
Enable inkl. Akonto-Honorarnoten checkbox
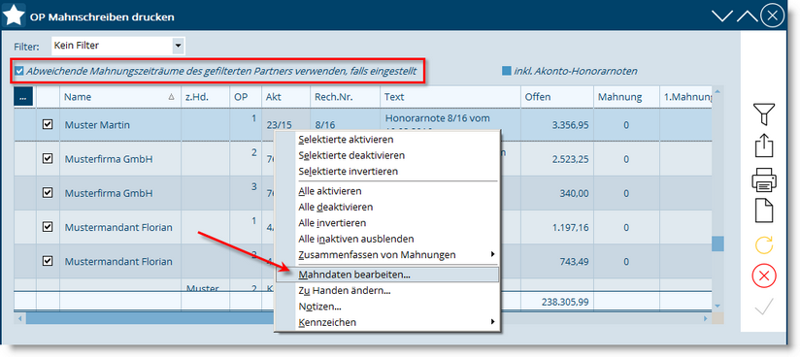[x=506, y=72]
